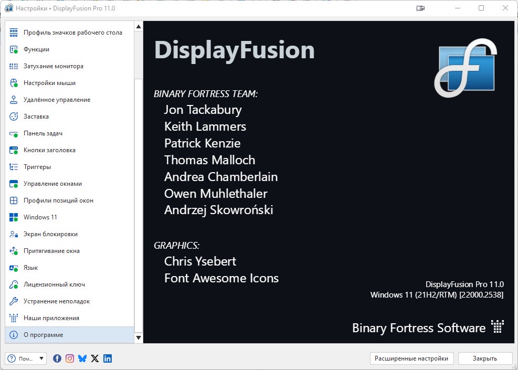Click the name Jon Tackabury
Screen dimensions: 518x370
203,110
